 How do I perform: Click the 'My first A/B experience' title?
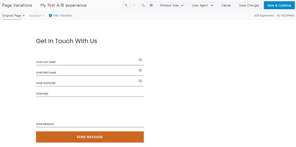pos(63,5)
